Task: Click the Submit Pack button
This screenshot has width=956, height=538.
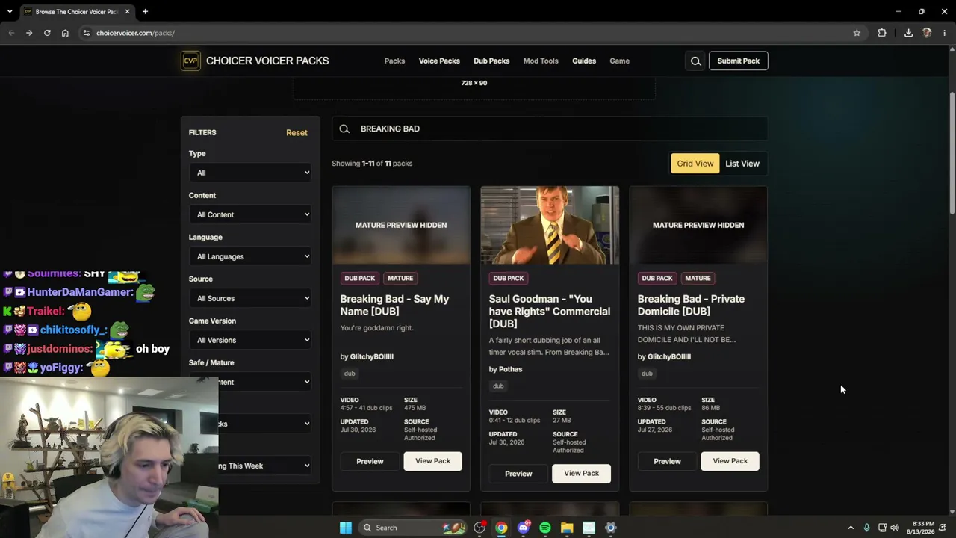Action: [x=738, y=61]
